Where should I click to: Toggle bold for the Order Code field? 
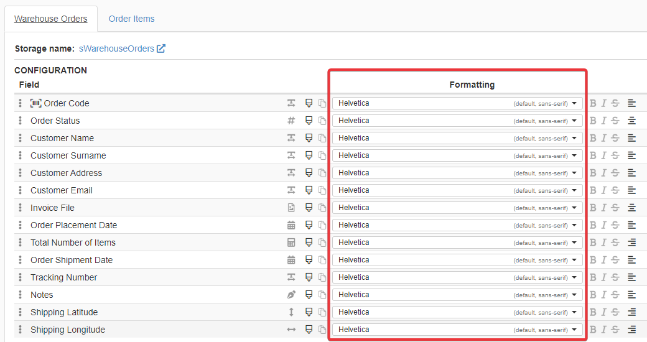(x=593, y=103)
